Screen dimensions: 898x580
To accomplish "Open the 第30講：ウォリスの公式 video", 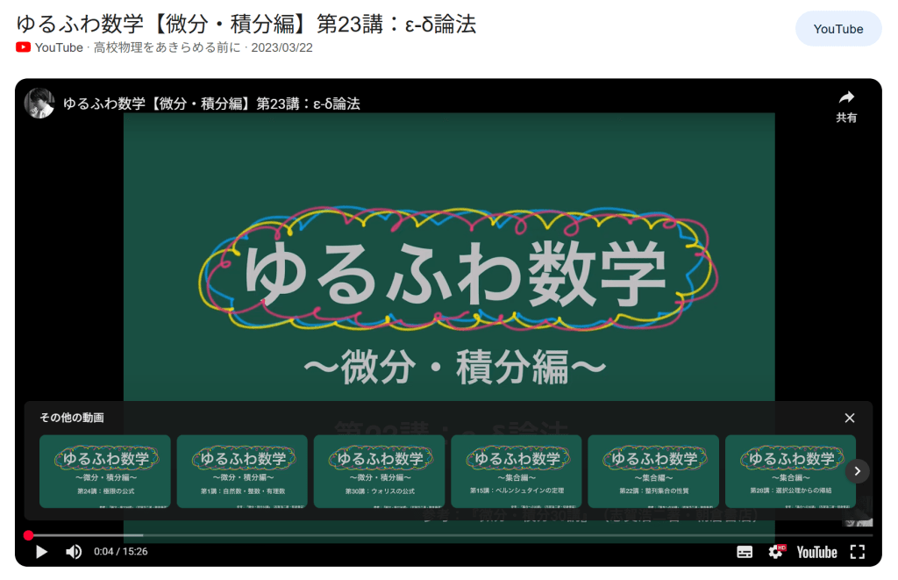I will (x=379, y=471).
